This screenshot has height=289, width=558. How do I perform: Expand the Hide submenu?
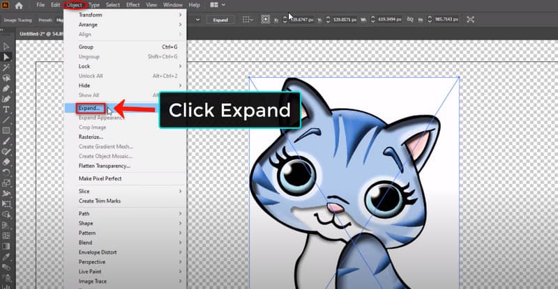126,86
